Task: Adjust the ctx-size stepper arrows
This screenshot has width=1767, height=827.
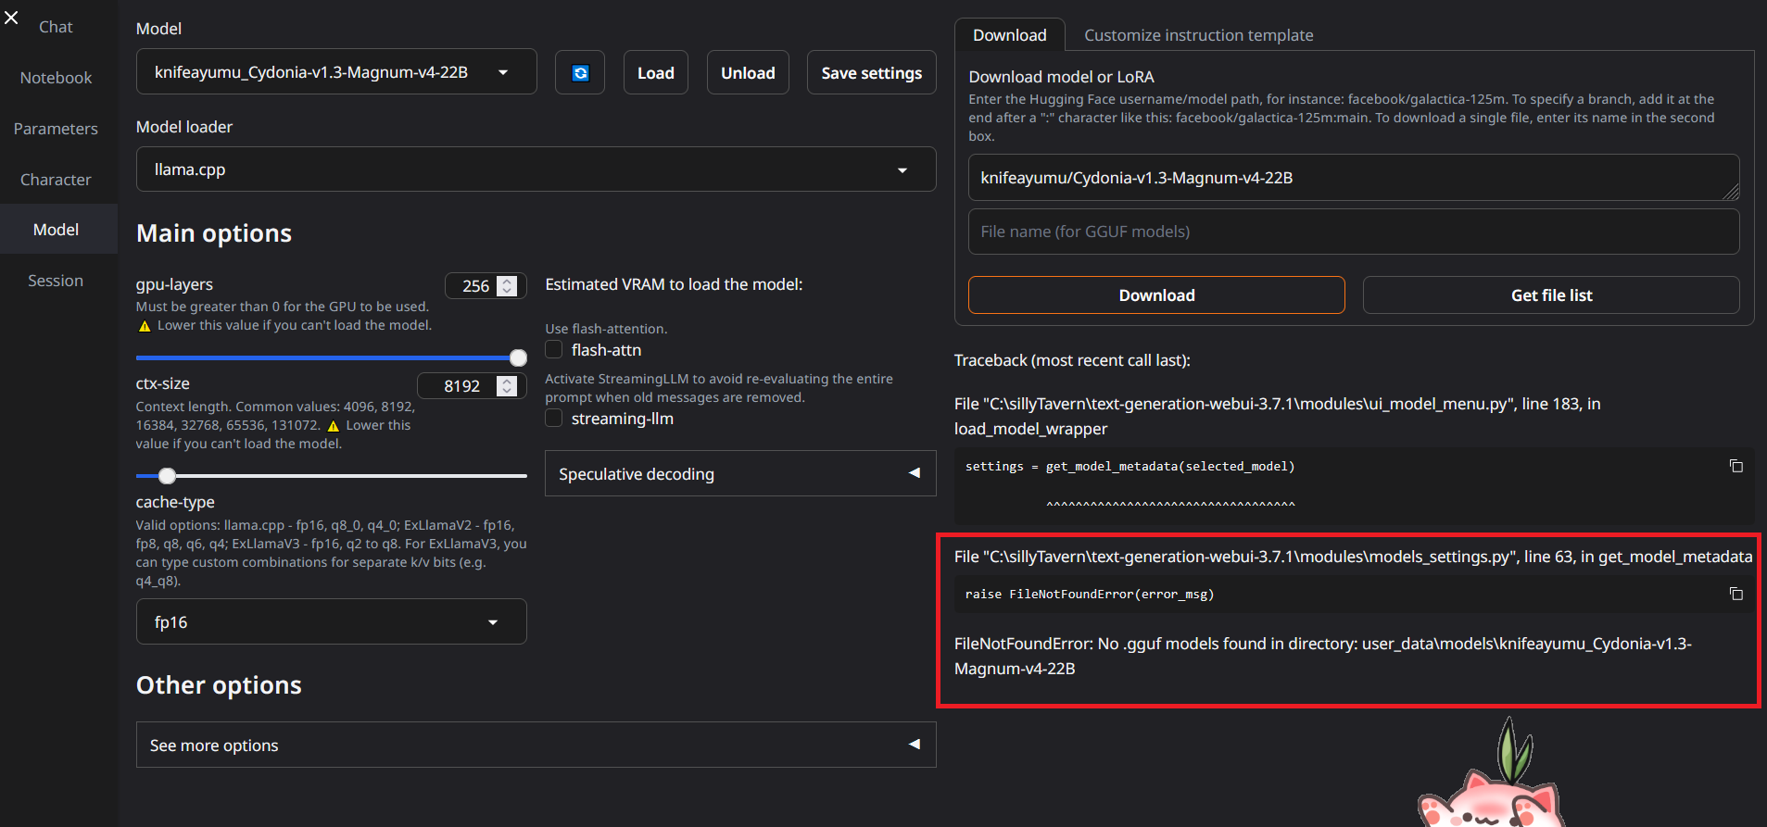Action: [507, 386]
